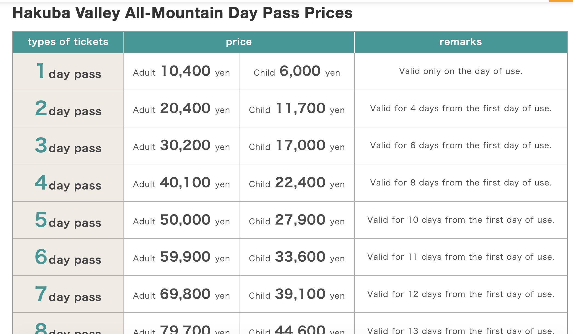This screenshot has width=573, height=334.
Task: Select the 'price' column header
Action: tap(239, 42)
